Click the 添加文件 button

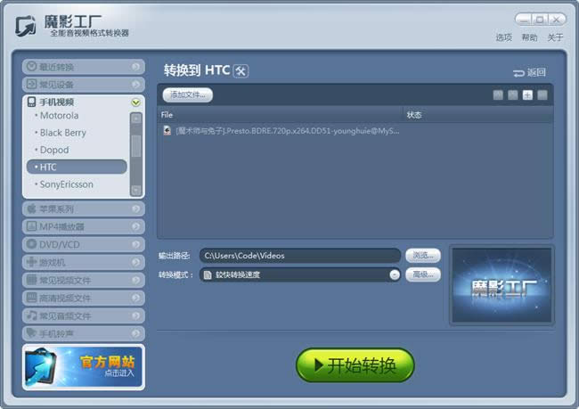(x=188, y=95)
